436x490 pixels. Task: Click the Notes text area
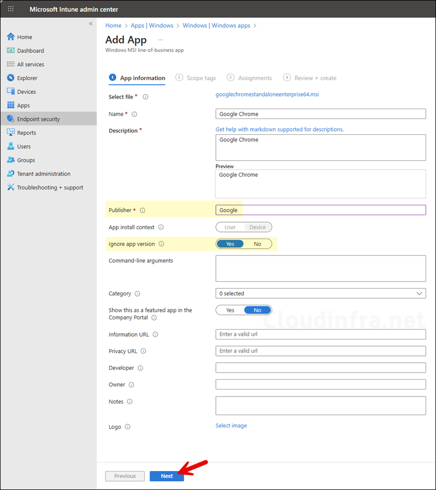tap(321, 406)
